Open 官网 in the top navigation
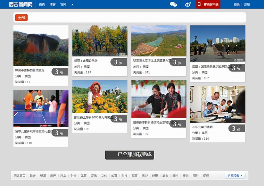Screen dimensions: 264x186 pos(63,5)
